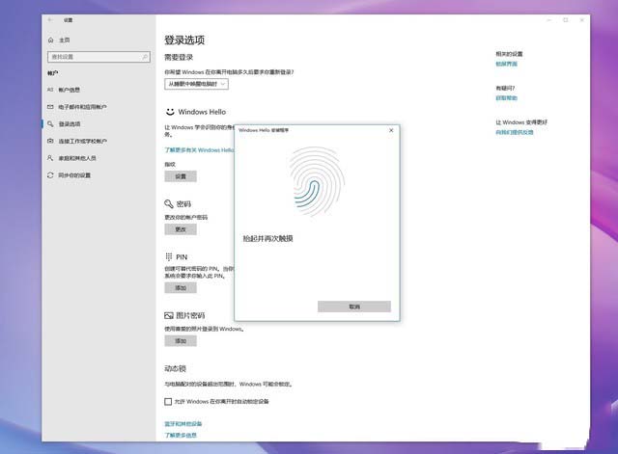The image size is (618, 454).
Task: Click the back arrow in Settings title bar
Action: (x=50, y=19)
